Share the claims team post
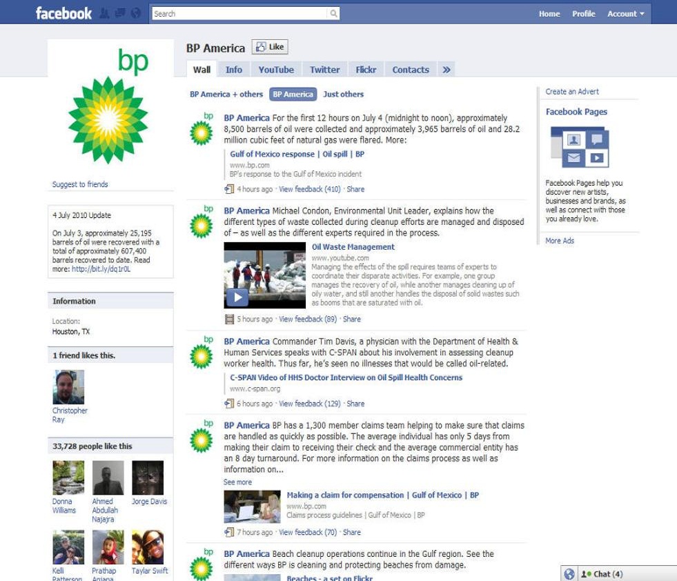This screenshot has height=581, width=677. coord(351,532)
